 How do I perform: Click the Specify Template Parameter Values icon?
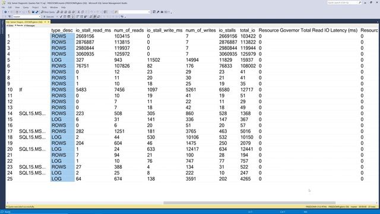[122, 17]
